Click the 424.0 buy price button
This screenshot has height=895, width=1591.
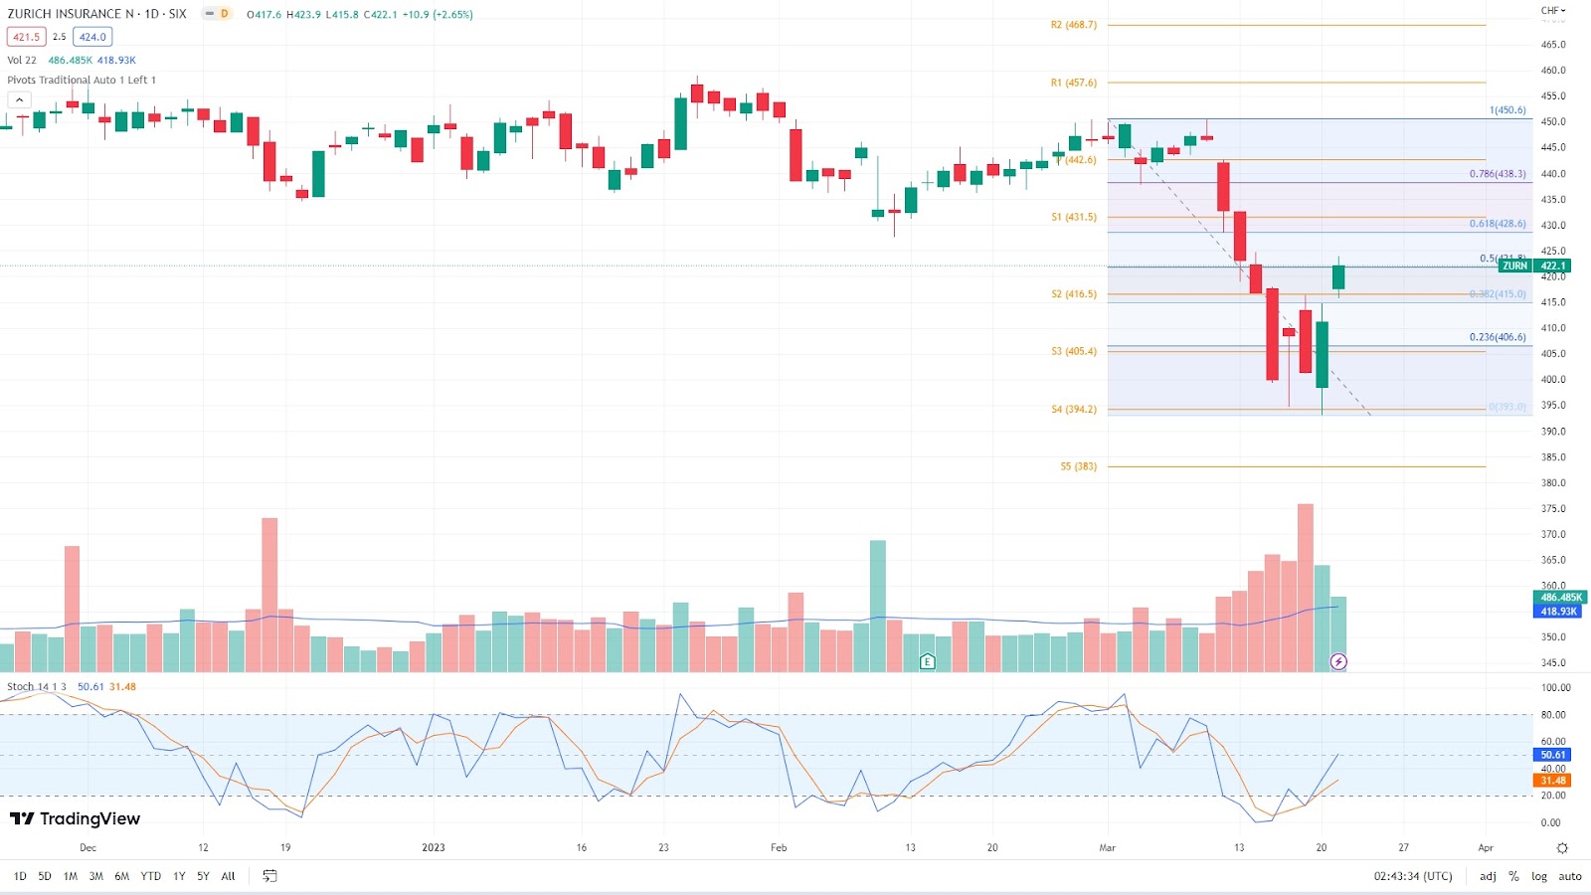[x=92, y=37]
